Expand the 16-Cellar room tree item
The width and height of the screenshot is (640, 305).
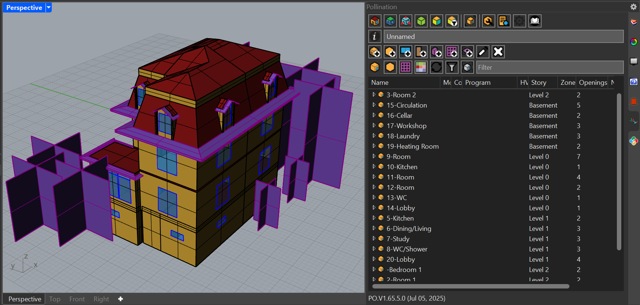tap(374, 115)
